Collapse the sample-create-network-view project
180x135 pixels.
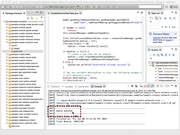tap(7, 42)
